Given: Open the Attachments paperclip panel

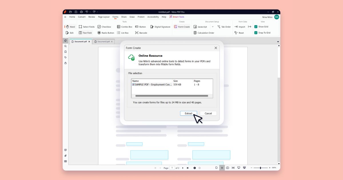Looking at the screenshot, I should tap(65, 156).
